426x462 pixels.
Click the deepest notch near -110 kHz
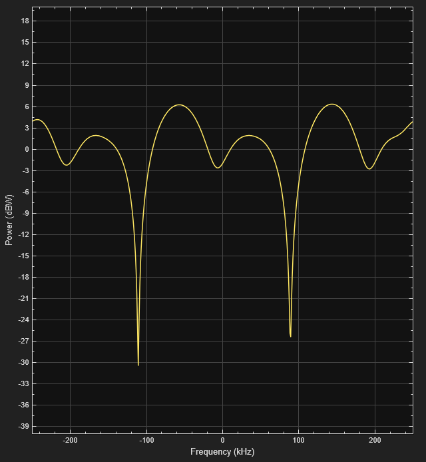tap(138, 365)
